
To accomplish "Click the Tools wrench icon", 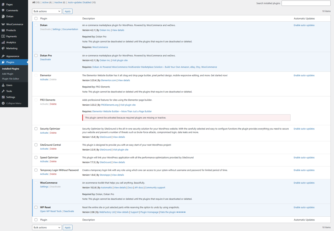I will point(3,91).
